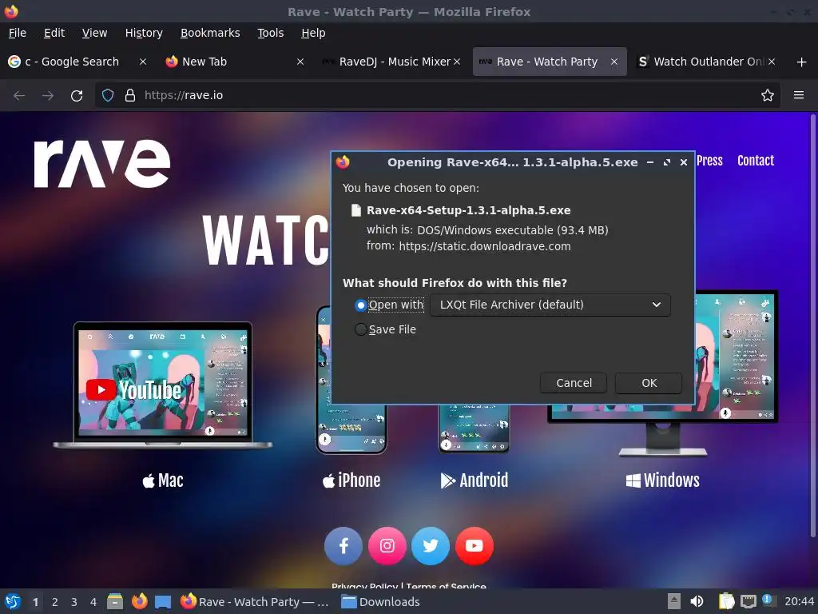Switch to virtual desktop 2

55,602
